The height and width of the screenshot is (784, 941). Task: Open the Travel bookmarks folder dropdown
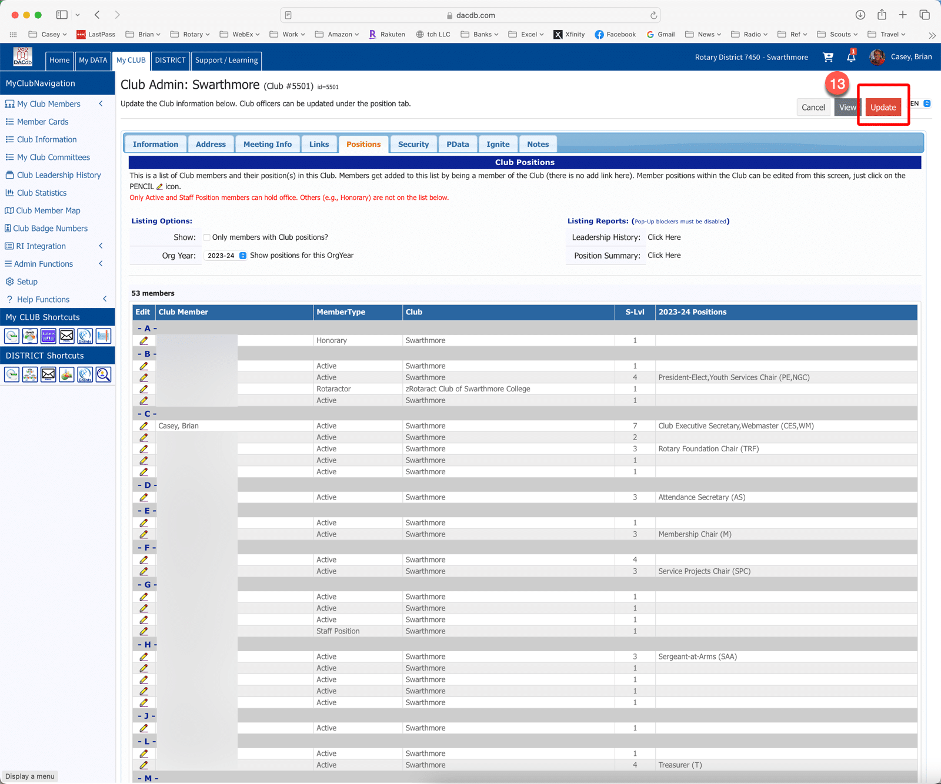tap(886, 34)
